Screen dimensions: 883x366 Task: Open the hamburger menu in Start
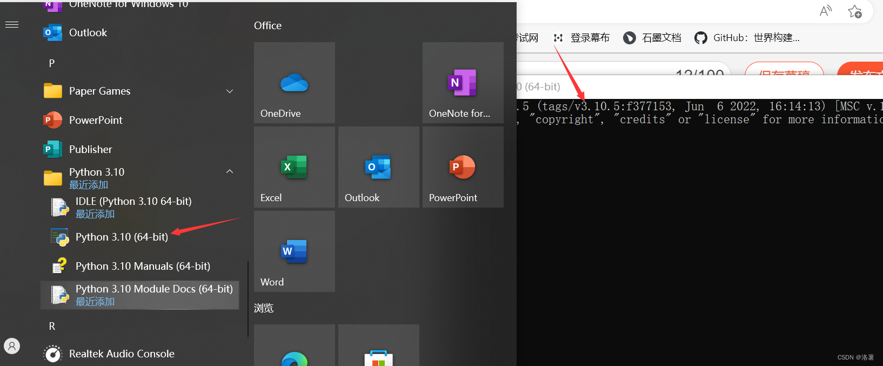click(x=12, y=25)
